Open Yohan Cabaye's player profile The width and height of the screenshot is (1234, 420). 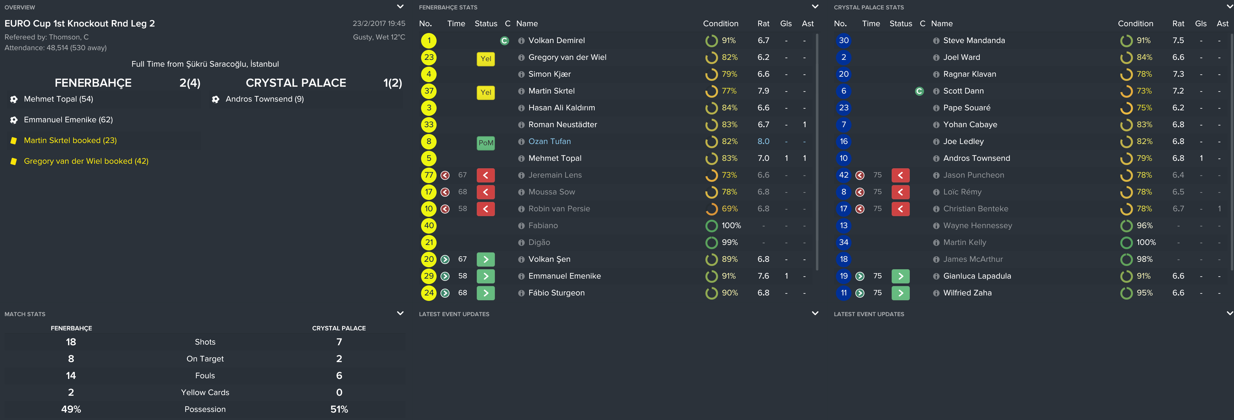[970, 125]
